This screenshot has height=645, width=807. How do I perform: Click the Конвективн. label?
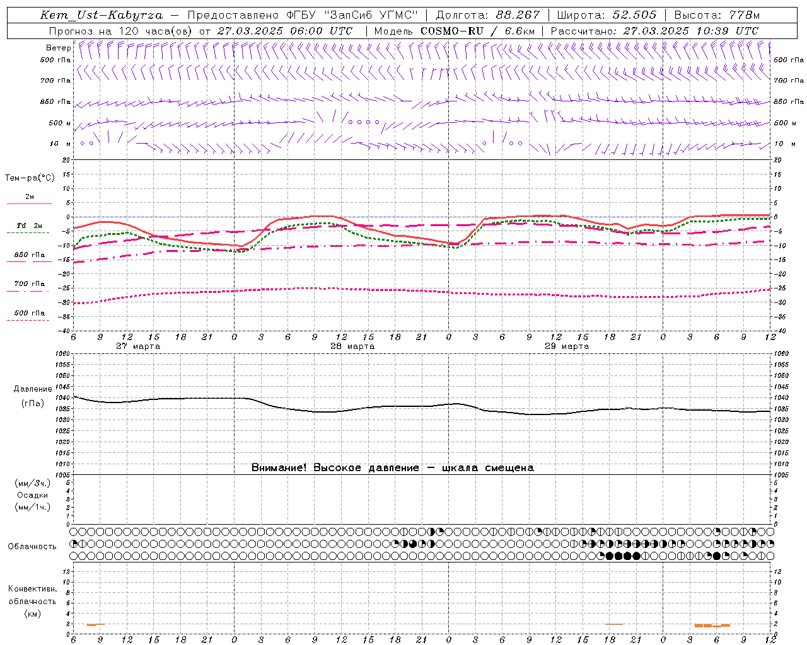click(32, 589)
